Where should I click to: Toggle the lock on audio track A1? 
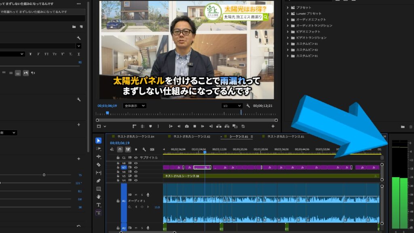[118, 200]
